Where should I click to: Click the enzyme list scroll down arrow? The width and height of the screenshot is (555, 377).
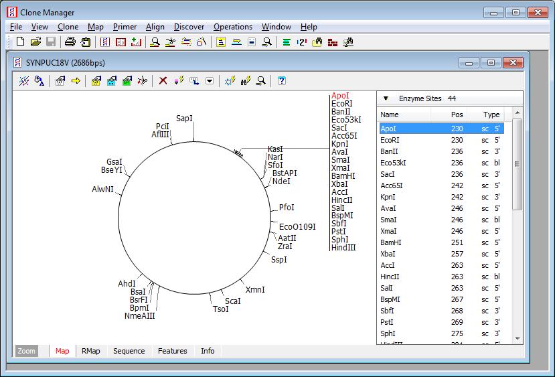(x=517, y=339)
